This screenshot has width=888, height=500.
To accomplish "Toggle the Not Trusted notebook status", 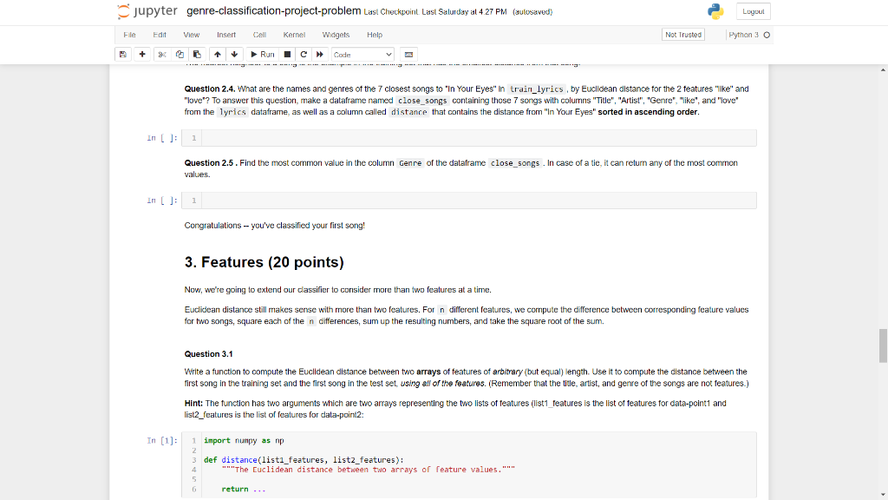I will coord(682,35).
